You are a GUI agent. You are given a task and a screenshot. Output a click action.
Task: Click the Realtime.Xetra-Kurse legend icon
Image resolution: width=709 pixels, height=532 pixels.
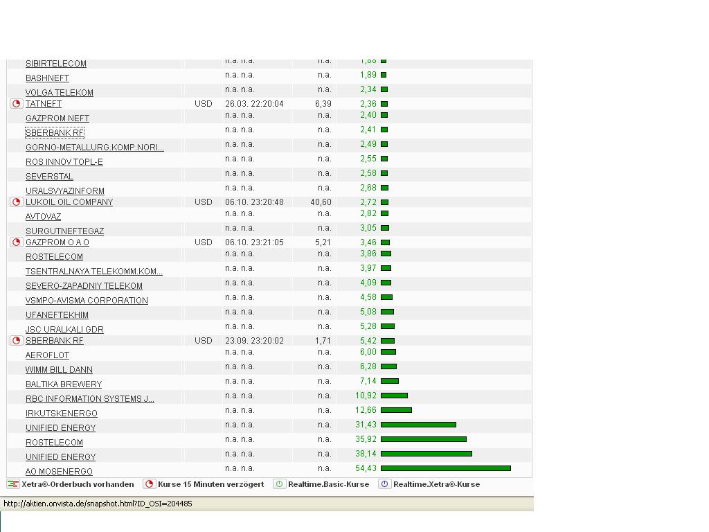point(385,484)
